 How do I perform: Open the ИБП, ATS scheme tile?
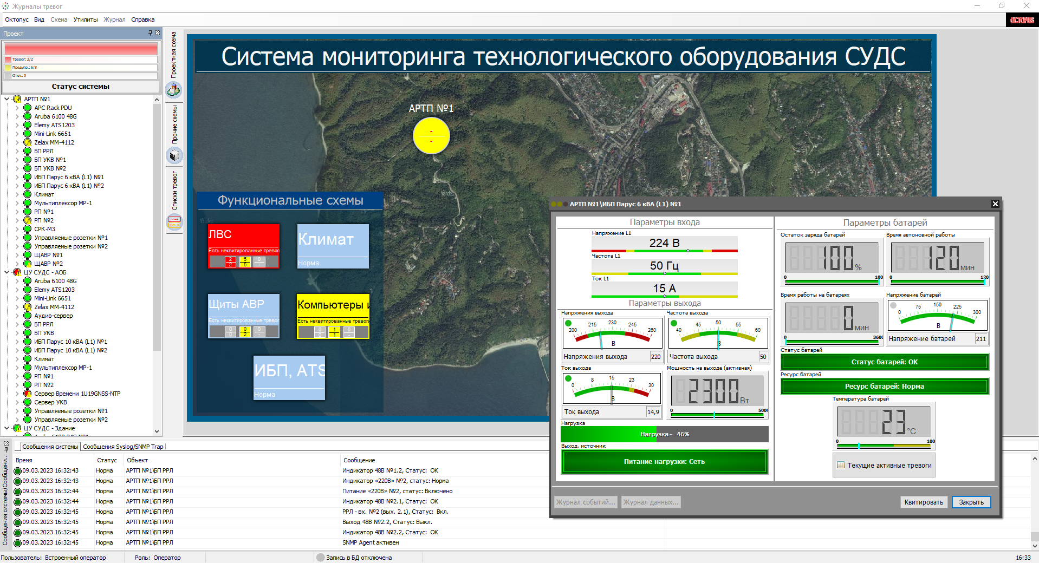289,378
